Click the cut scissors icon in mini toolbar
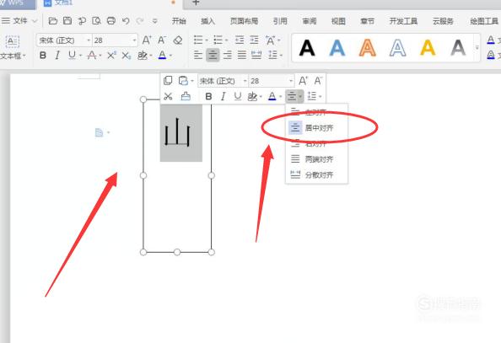501x343 pixels. 168,96
